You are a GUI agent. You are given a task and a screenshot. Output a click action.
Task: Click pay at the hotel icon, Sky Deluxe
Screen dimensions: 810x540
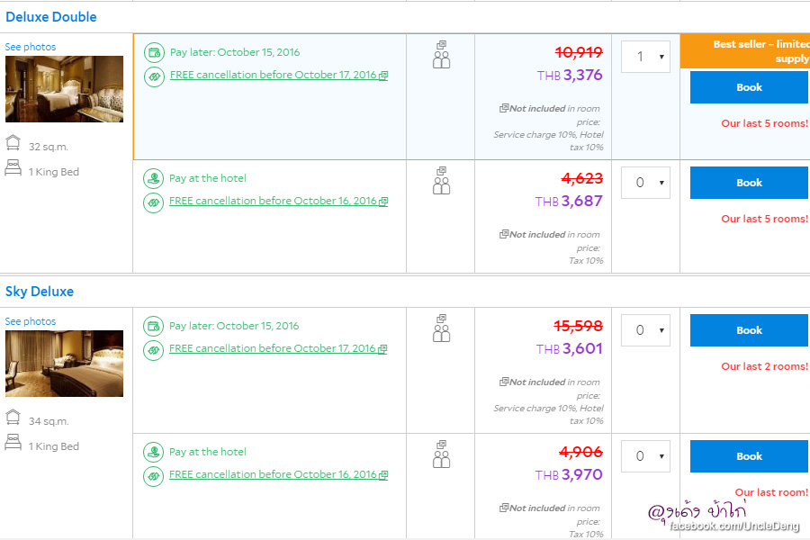(154, 452)
